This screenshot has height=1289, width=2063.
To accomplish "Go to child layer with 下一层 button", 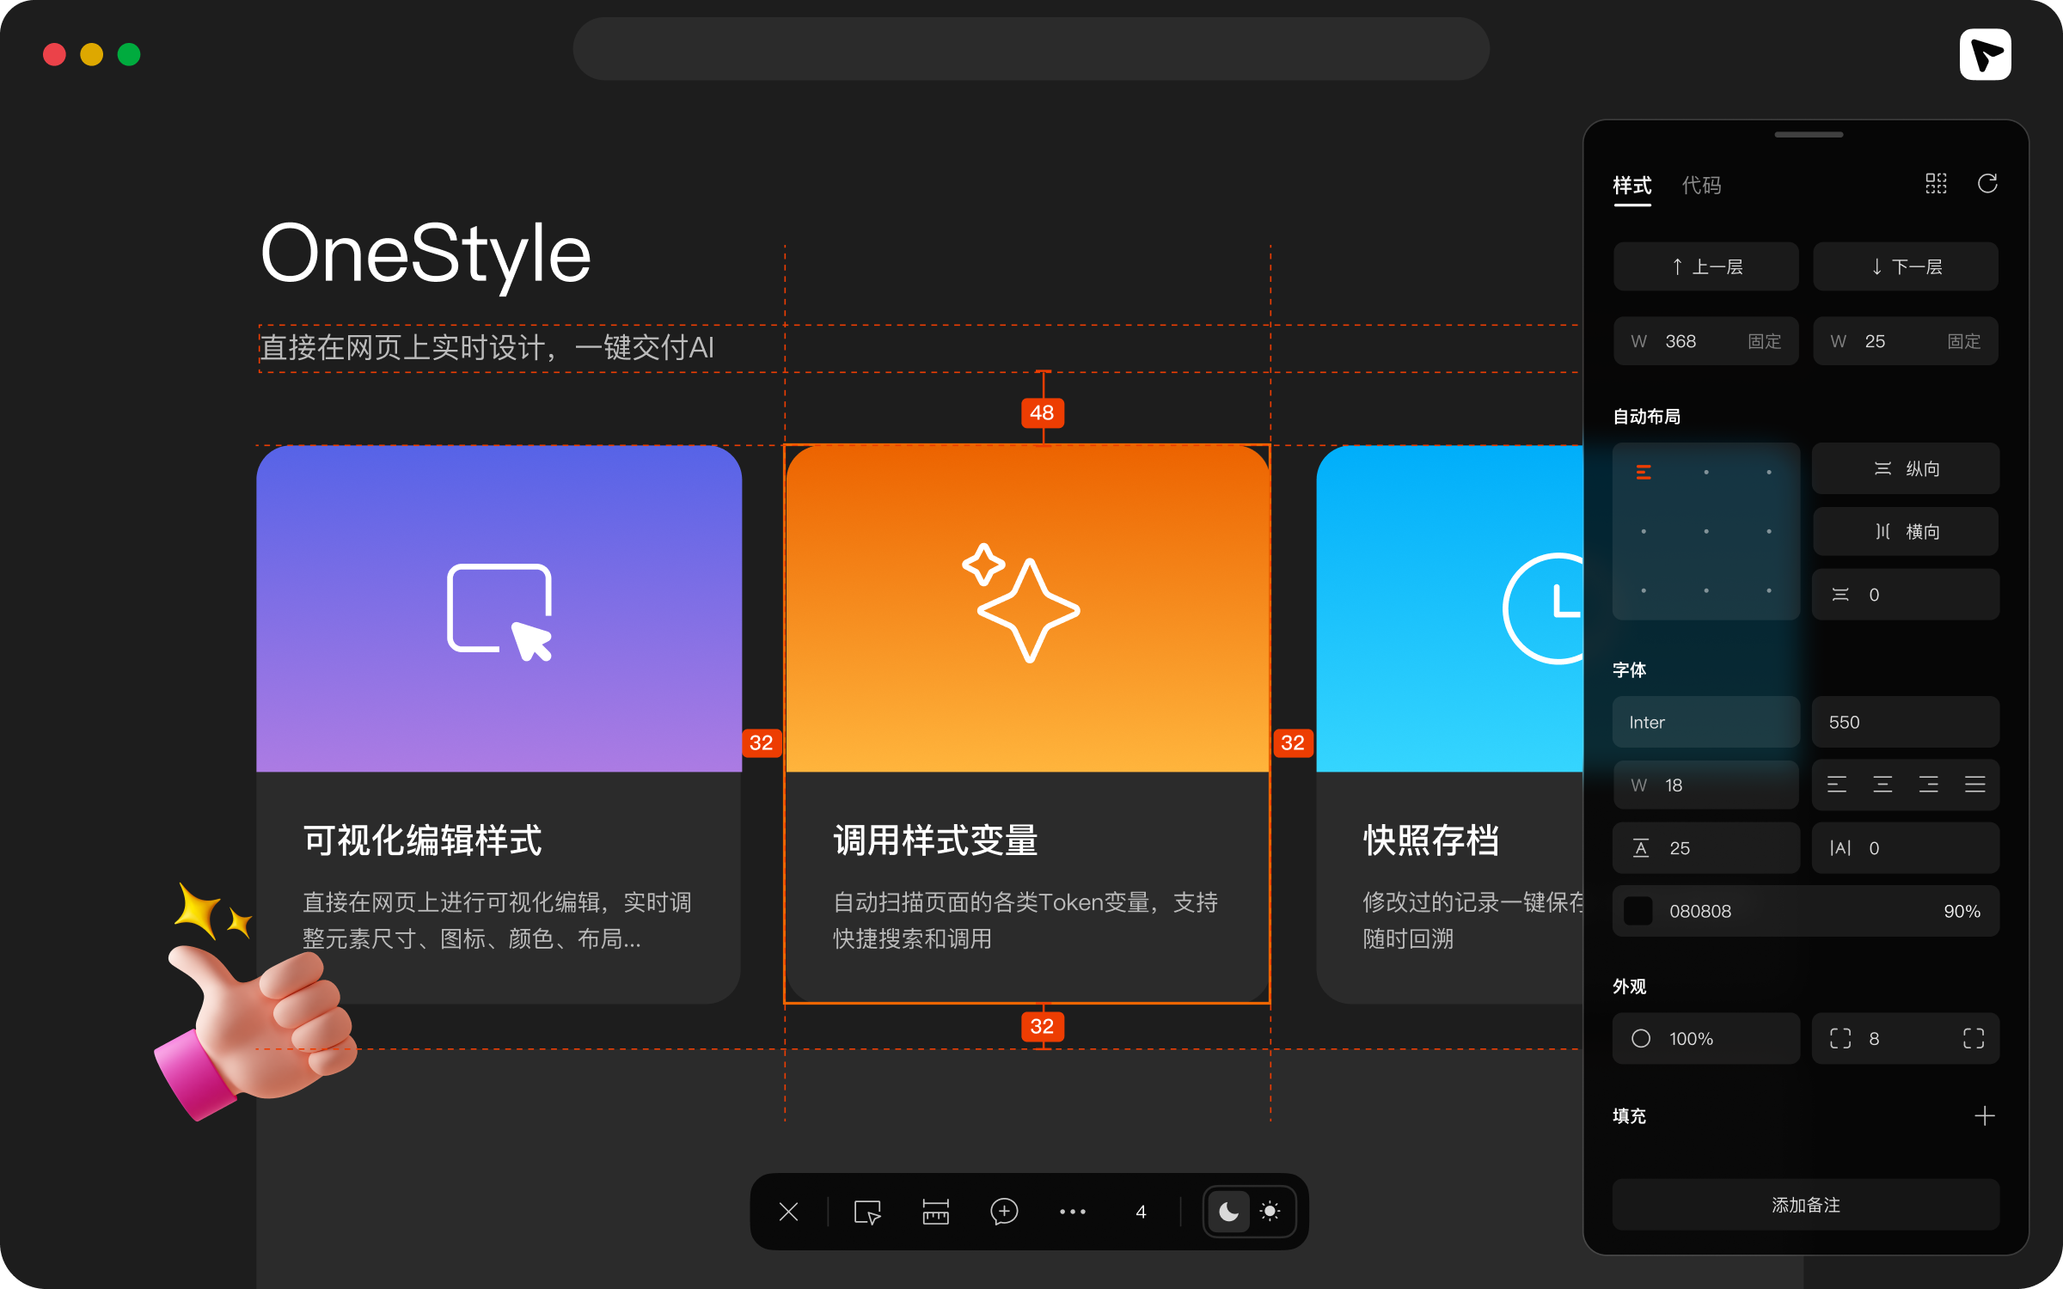I will pyautogui.click(x=1905, y=266).
